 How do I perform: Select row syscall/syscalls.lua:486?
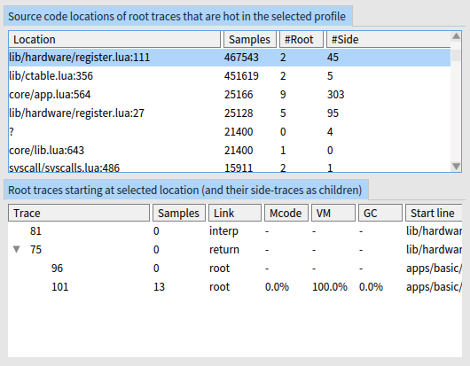[230, 167]
